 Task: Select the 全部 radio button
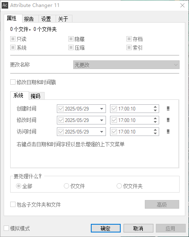(x=18, y=186)
